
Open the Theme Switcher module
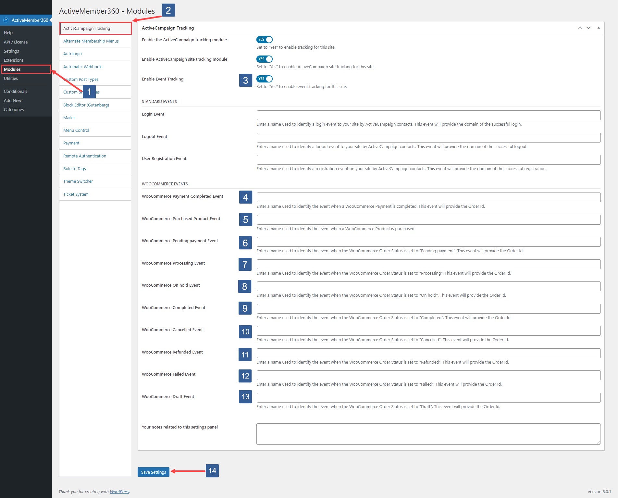pos(78,181)
